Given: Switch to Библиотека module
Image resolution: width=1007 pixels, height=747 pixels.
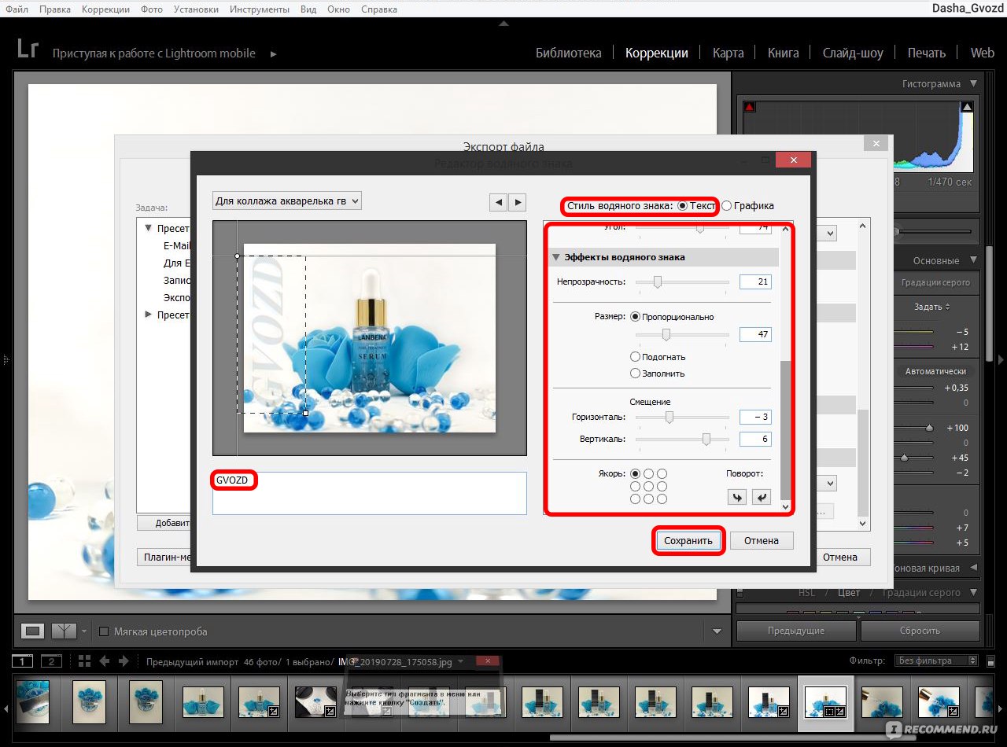Looking at the screenshot, I should 568,53.
